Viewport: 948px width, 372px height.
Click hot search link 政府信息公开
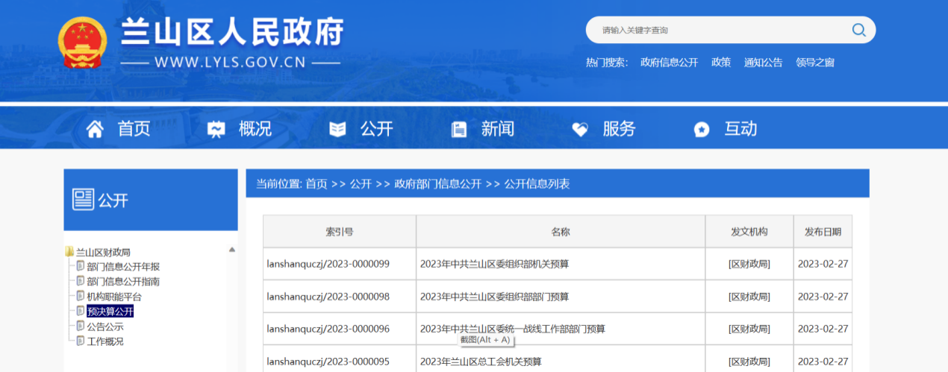[x=669, y=63]
